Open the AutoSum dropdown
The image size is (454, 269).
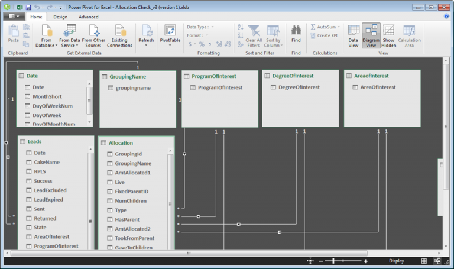tap(339, 27)
